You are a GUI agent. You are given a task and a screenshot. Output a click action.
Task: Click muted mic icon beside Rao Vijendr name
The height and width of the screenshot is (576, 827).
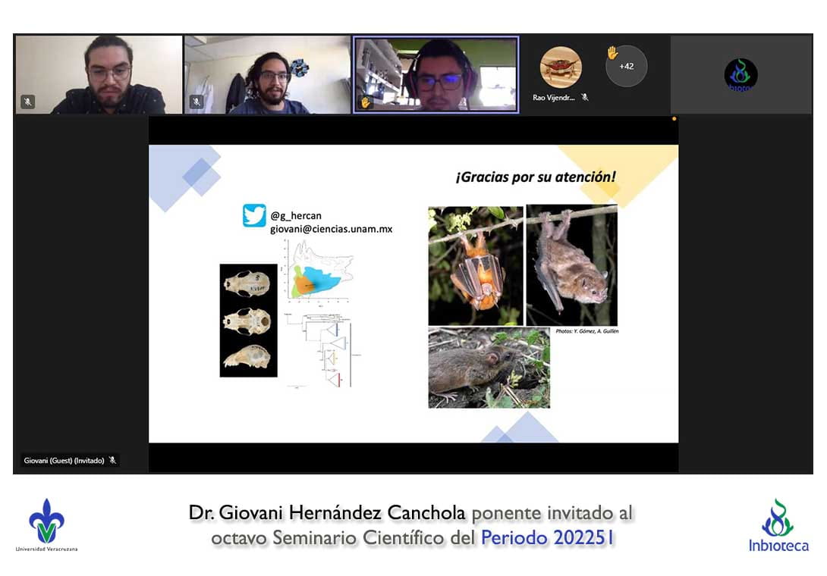tap(584, 97)
